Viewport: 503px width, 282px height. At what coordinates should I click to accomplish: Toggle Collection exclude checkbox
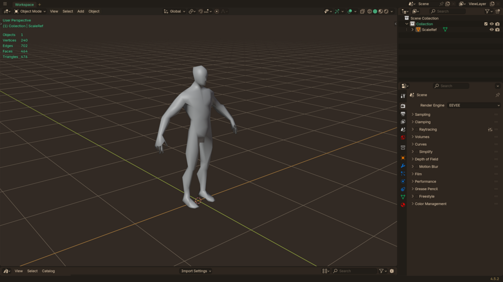485,24
